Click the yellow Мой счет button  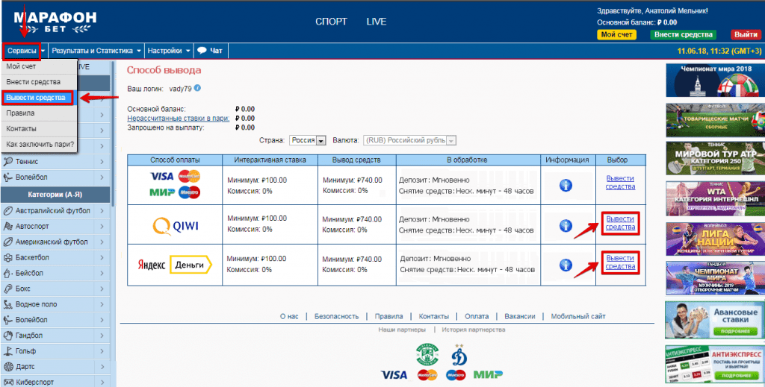pyautogui.click(x=616, y=34)
